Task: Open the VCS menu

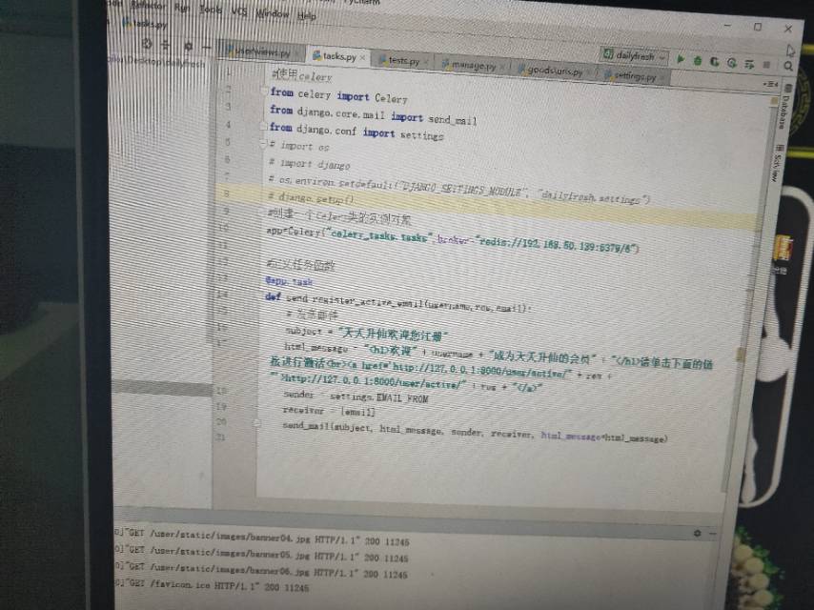Action: click(x=239, y=10)
